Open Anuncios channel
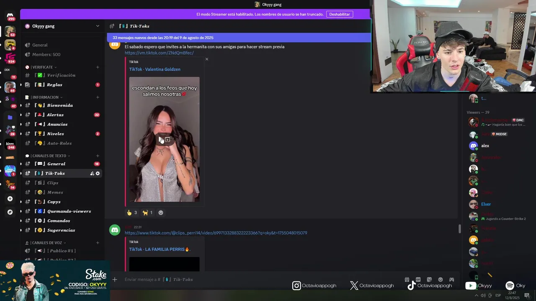Image resolution: width=536 pixels, height=301 pixels. coord(62,124)
